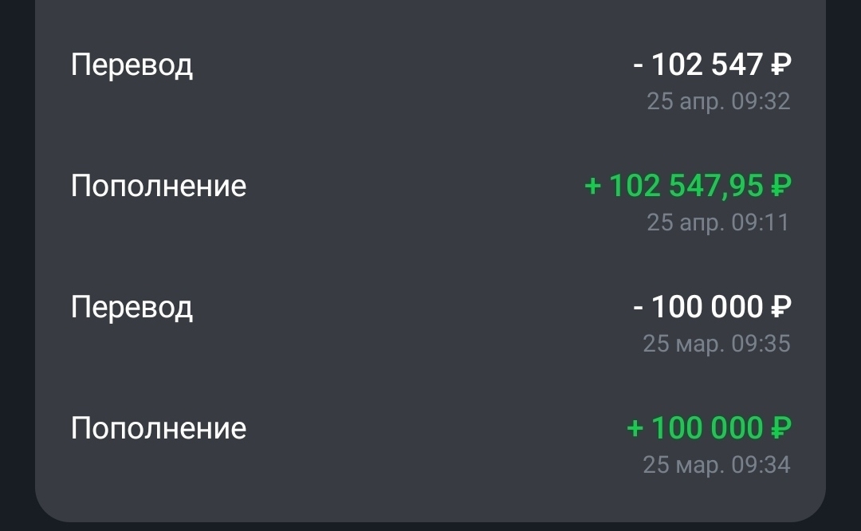Screen dimensions: 861x531
Task: Click the amount - 102 547
Action: point(698,65)
